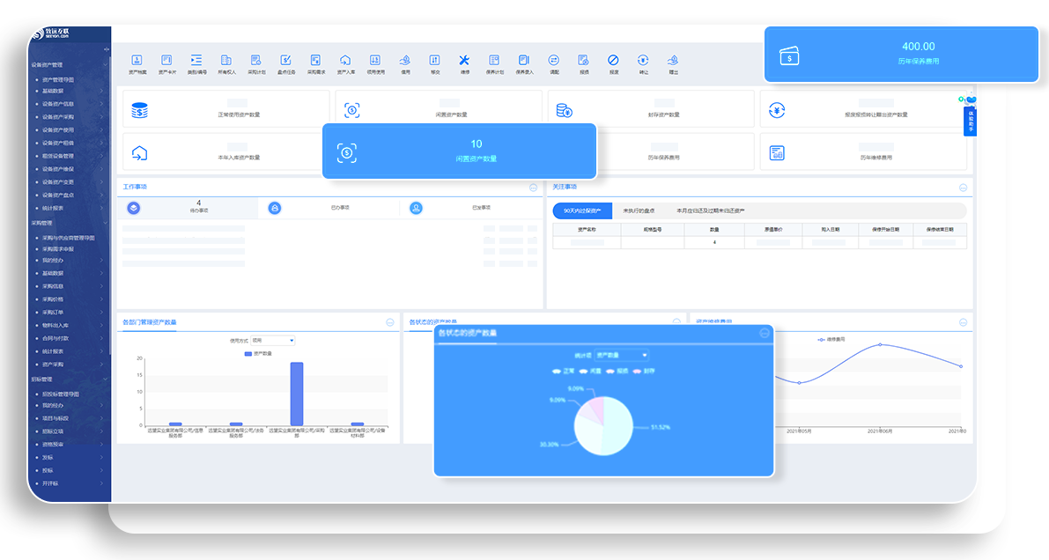Image resolution: width=1049 pixels, height=560 pixels.
Task: Open the 资产档案 toolbar icon
Action: click(x=137, y=61)
